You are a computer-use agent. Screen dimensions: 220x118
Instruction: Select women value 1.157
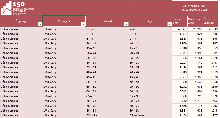coord(210,63)
